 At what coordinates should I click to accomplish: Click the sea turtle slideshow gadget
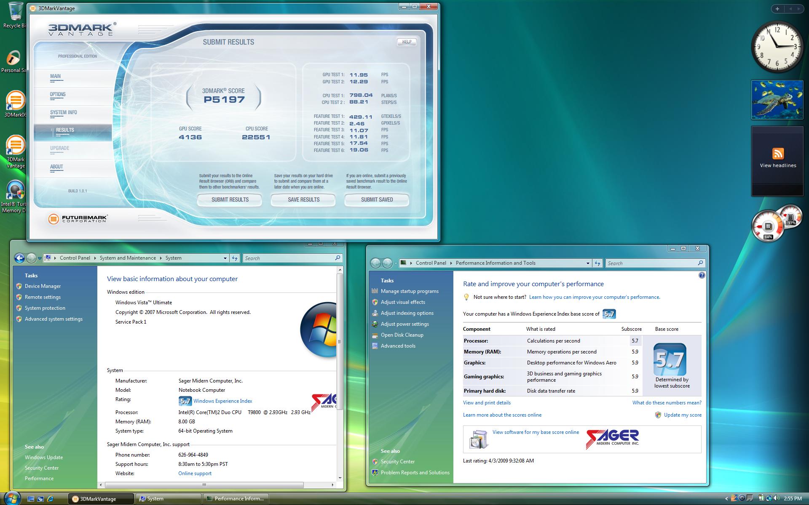coord(777,100)
